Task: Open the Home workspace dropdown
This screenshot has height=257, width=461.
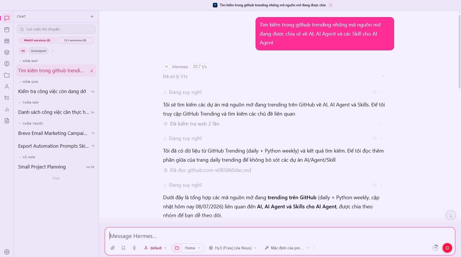Action: [x=188, y=248]
